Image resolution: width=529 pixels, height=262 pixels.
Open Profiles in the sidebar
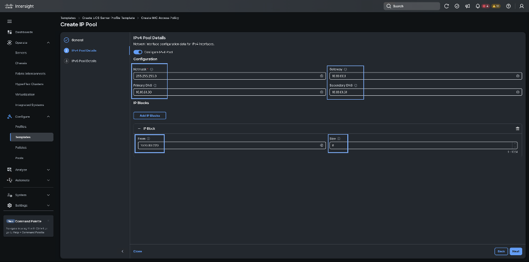(21, 126)
